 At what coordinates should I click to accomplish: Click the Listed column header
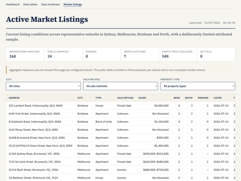click(x=218, y=98)
